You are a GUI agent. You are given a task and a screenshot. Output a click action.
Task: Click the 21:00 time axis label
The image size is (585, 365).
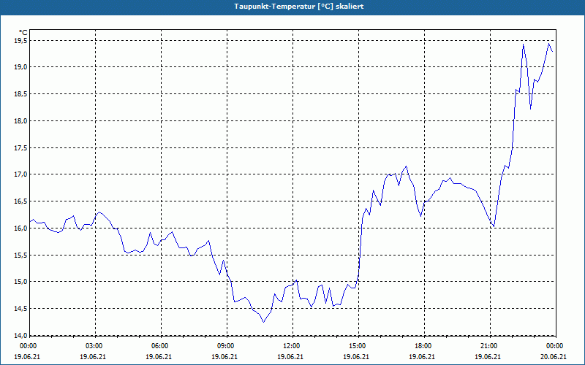tap(489, 346)
